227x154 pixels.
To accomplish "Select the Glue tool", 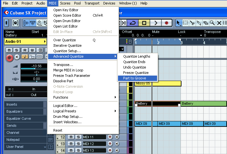I will tap(199, 23).
